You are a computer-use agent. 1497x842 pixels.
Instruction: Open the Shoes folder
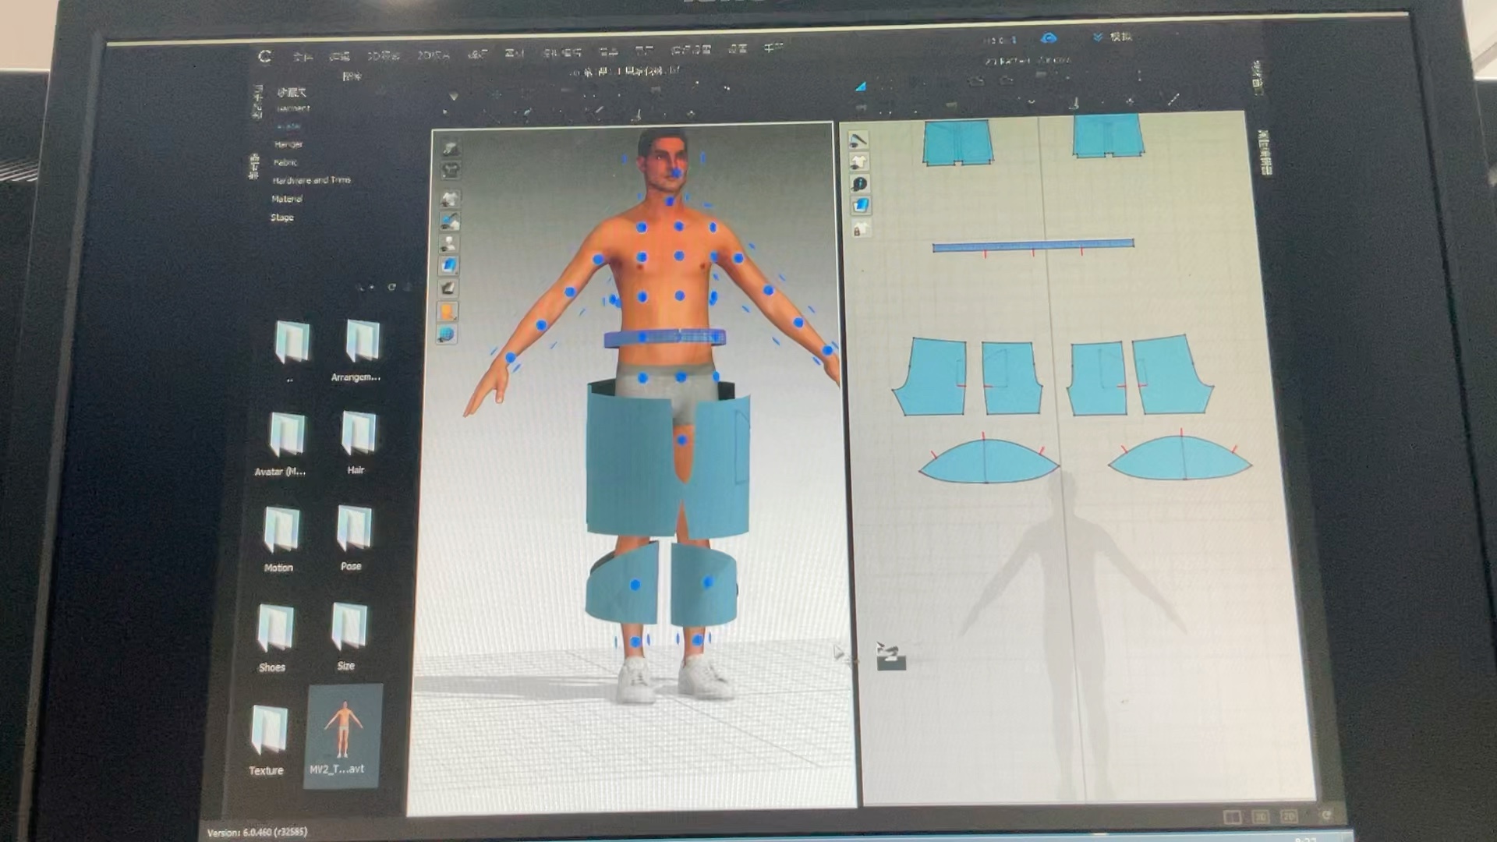click(x=274, y=638)
